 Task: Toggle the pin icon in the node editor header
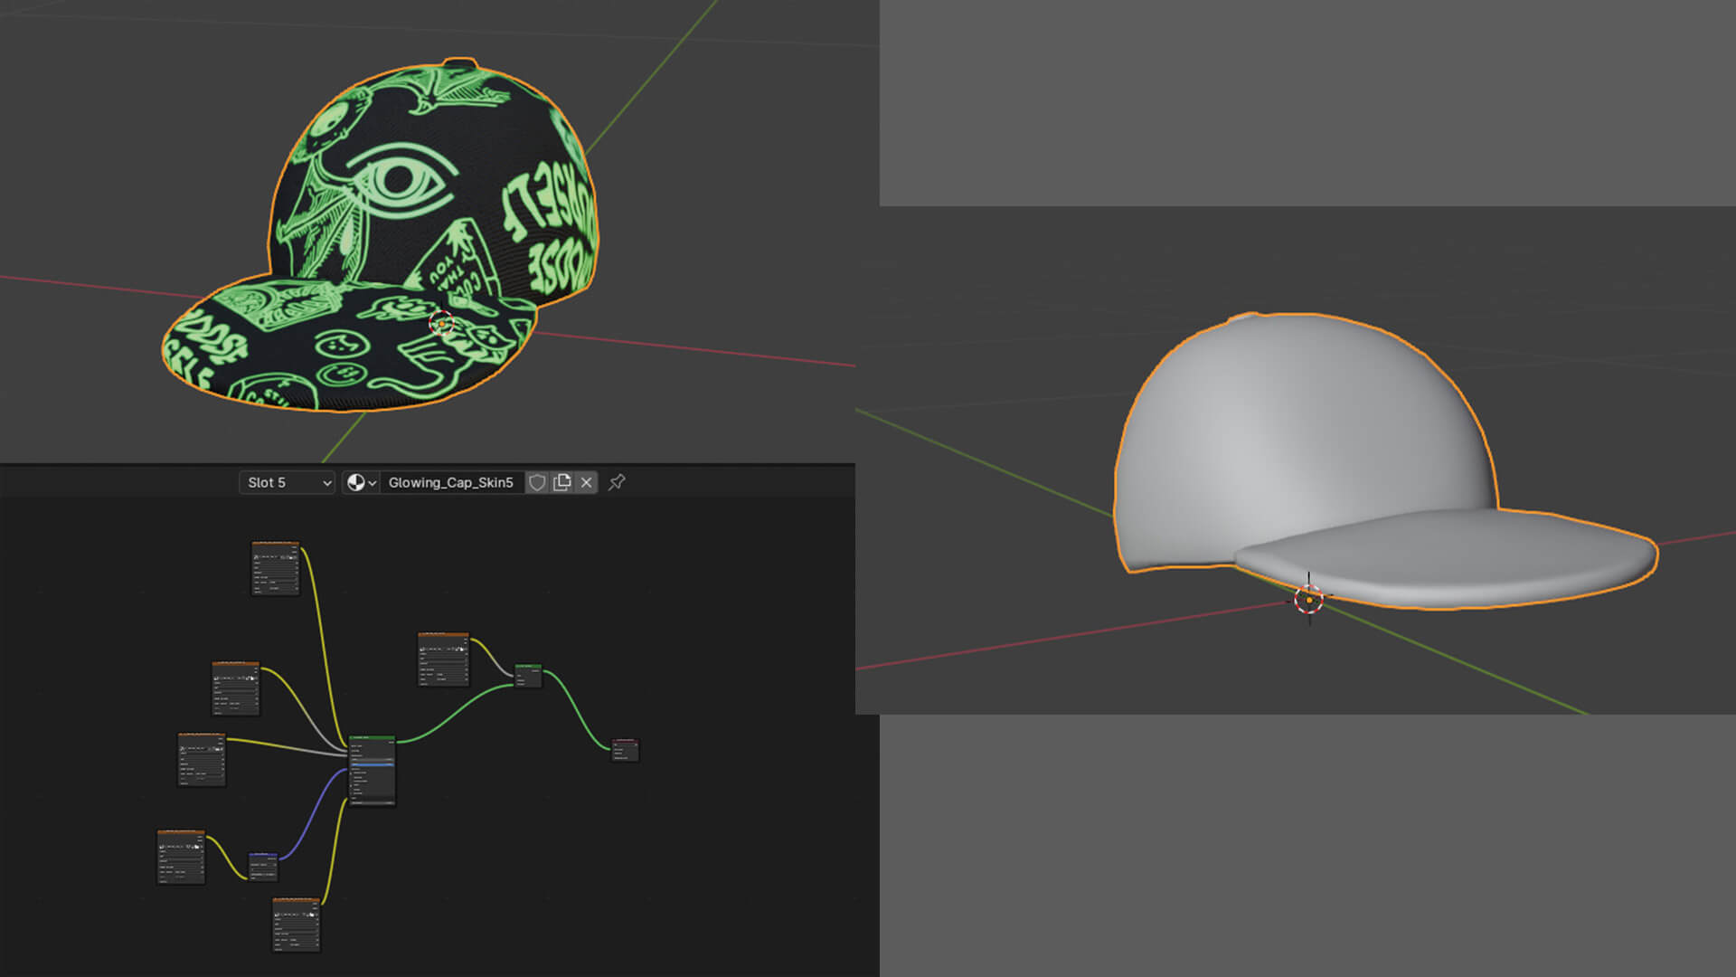[x=617, y=482]
